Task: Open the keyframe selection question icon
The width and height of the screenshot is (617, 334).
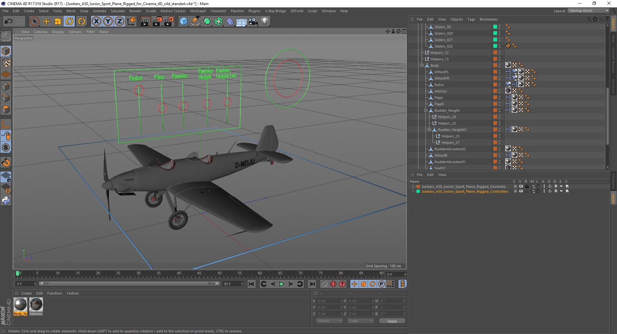Action: 342,284
